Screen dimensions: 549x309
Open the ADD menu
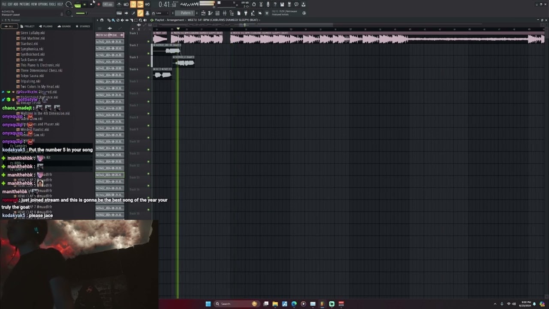[15, 4]
